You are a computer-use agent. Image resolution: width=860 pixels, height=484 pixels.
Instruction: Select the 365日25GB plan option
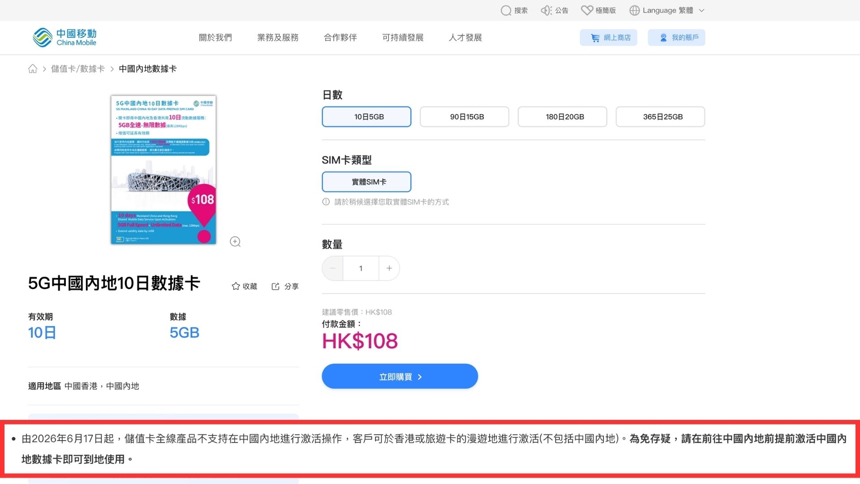tap(660, 117)
